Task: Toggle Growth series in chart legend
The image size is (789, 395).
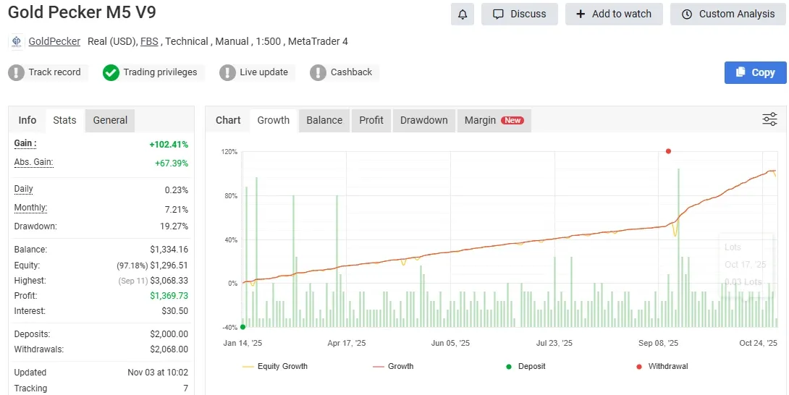Action: (x=393, y=367)
